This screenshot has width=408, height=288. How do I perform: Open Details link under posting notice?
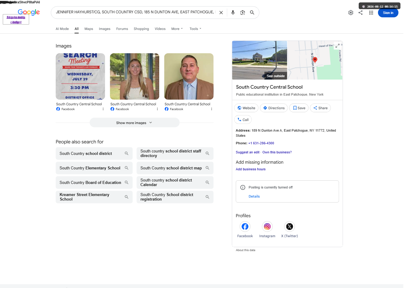254,196
